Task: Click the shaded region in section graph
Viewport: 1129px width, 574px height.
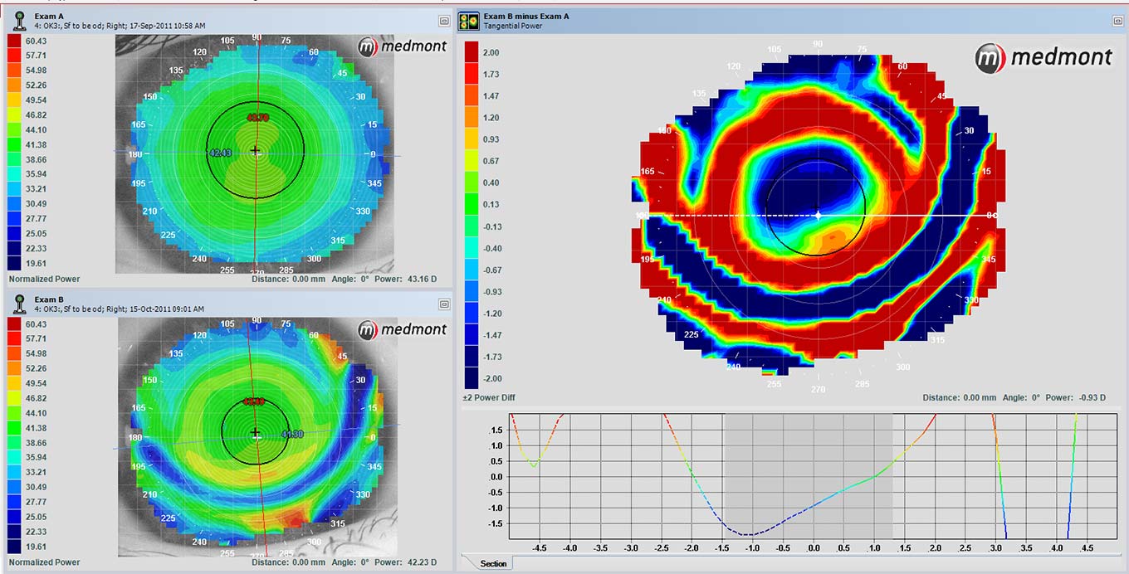Action: [808, 477]
